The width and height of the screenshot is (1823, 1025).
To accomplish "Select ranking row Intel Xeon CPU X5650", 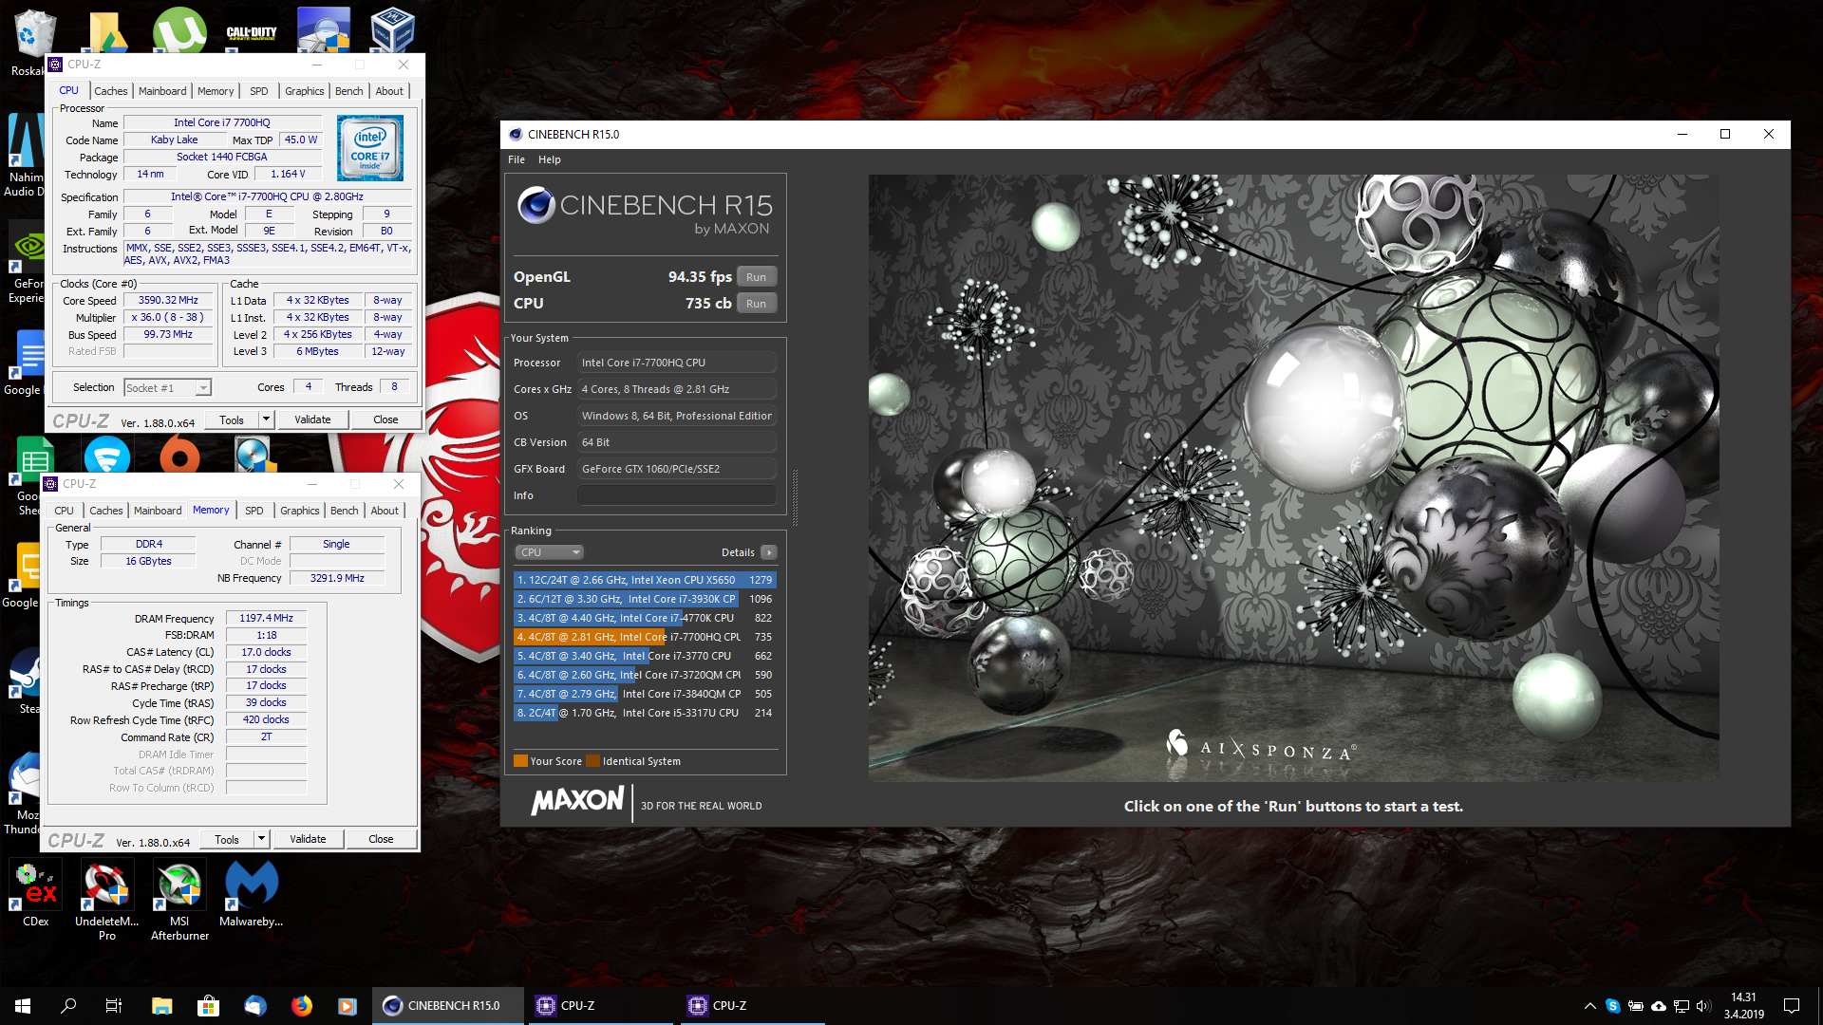I will (x=645, y=580).
